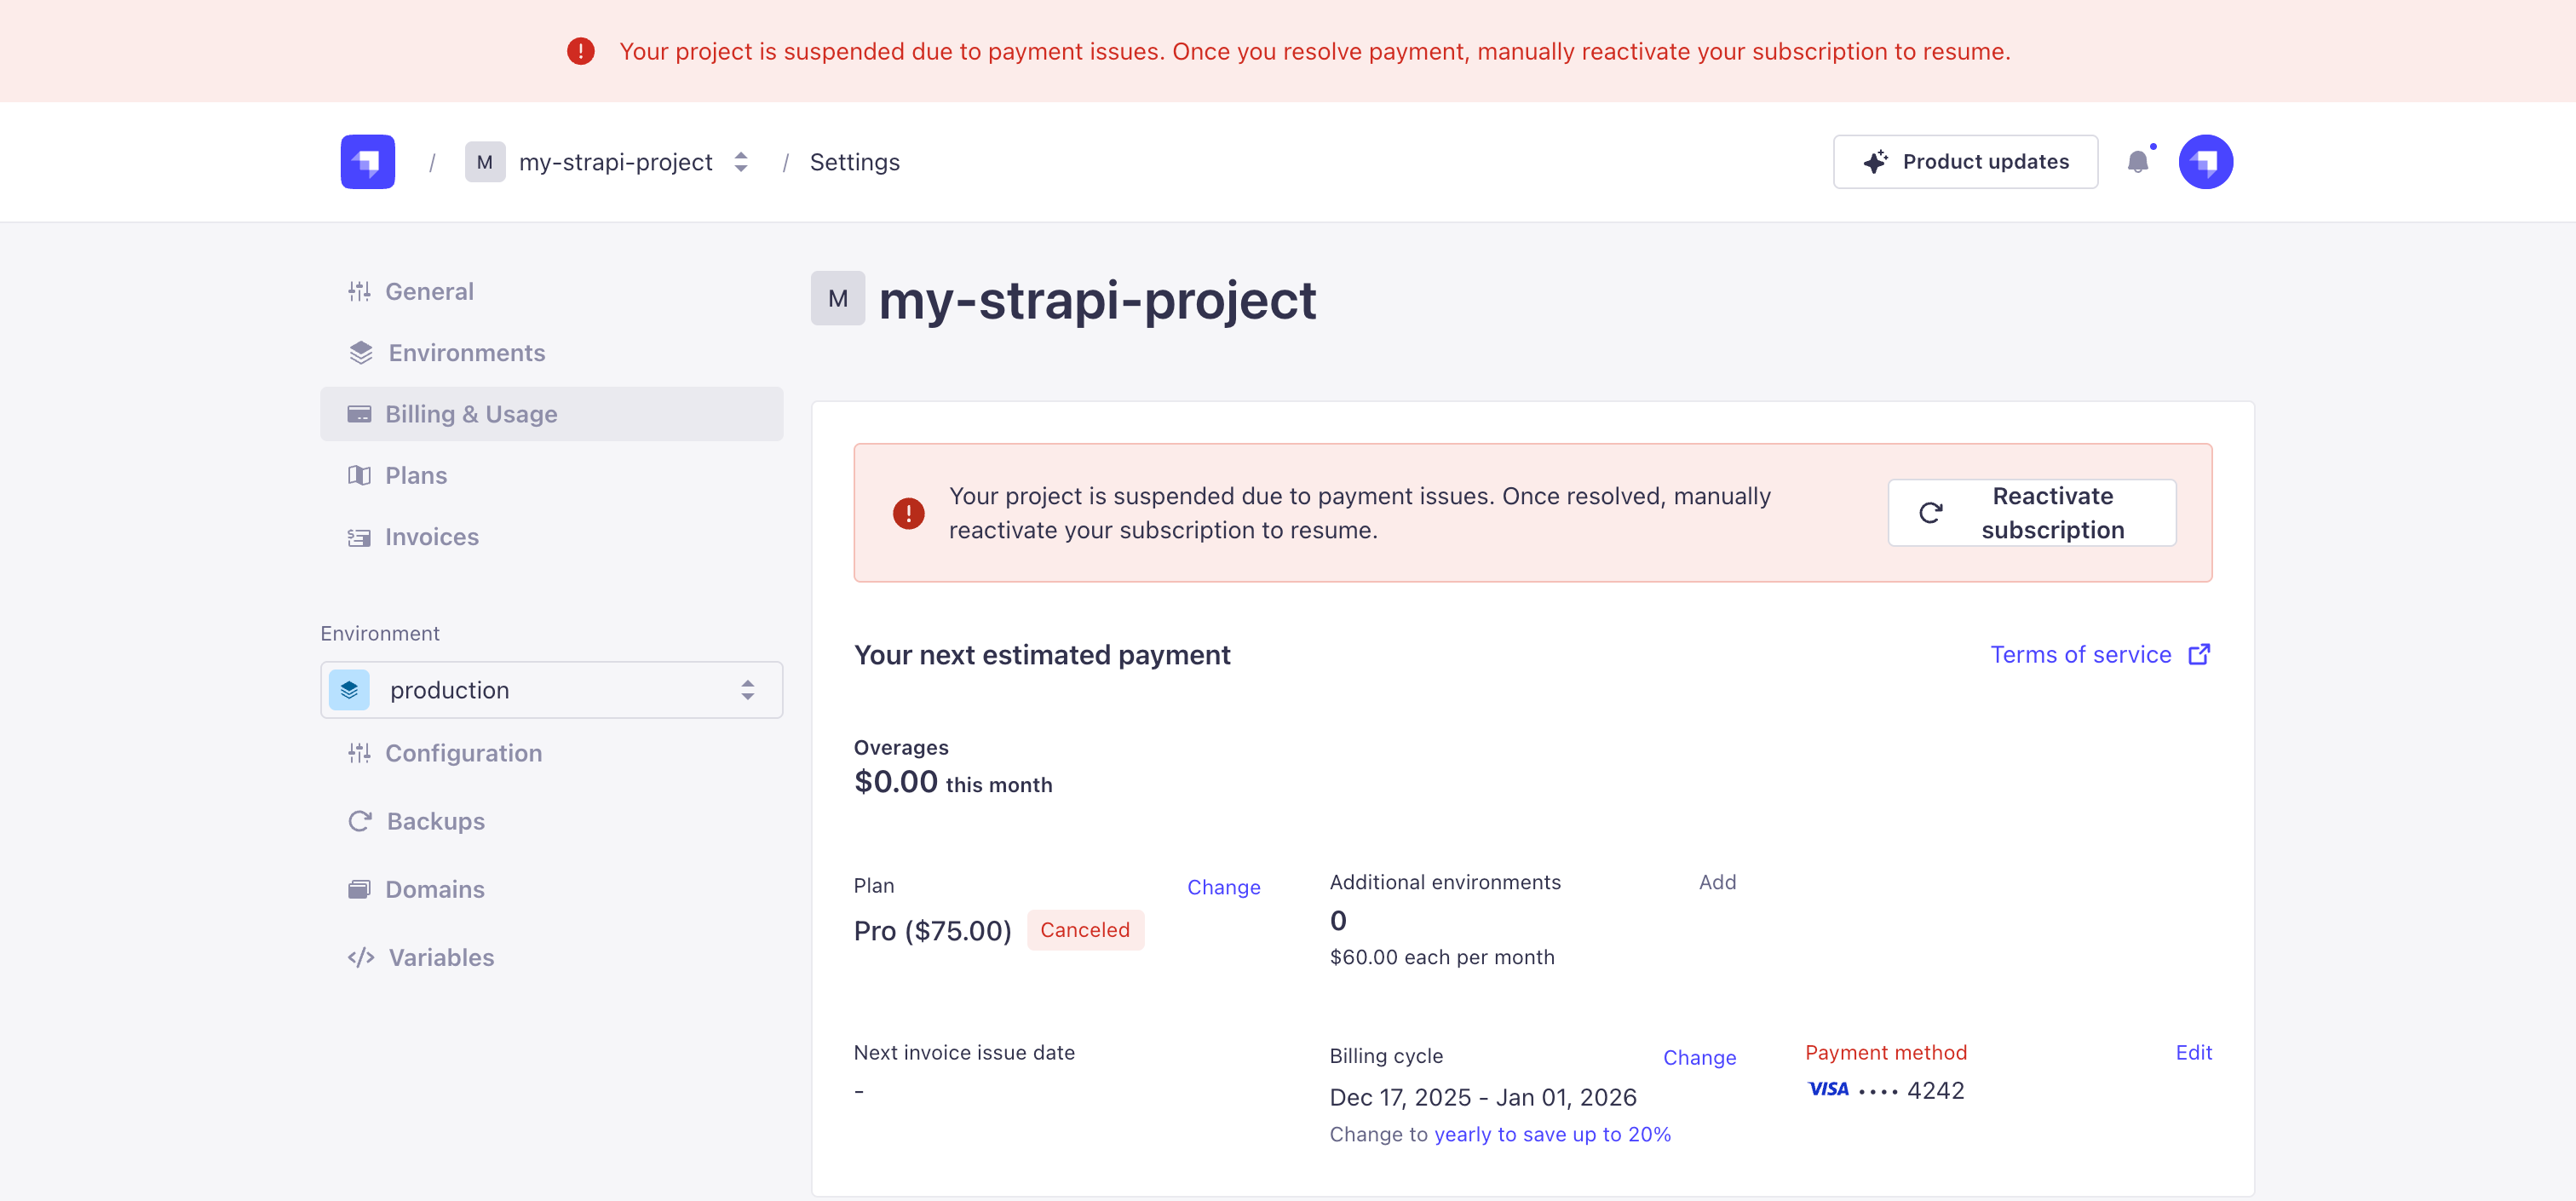Viewport: 2576px width, 1201px height.
Task: Open the notifications bell
Action: click(x=2137, y=162)
